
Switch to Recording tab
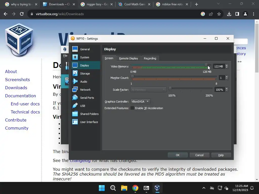click(x=150, y=58)
